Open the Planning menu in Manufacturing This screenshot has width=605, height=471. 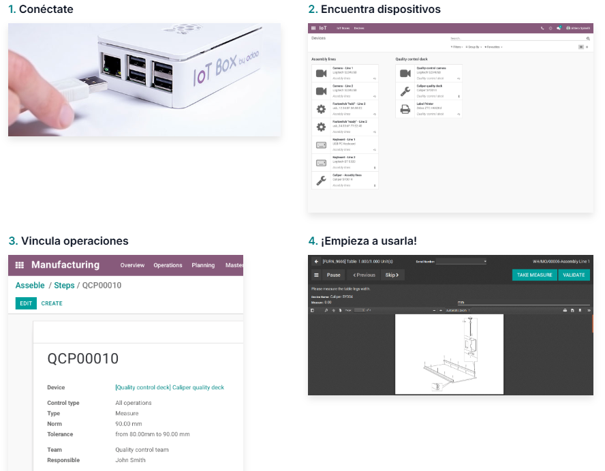(203, 265)
